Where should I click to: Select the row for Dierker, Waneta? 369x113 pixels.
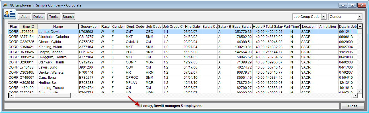click(183, 73)
